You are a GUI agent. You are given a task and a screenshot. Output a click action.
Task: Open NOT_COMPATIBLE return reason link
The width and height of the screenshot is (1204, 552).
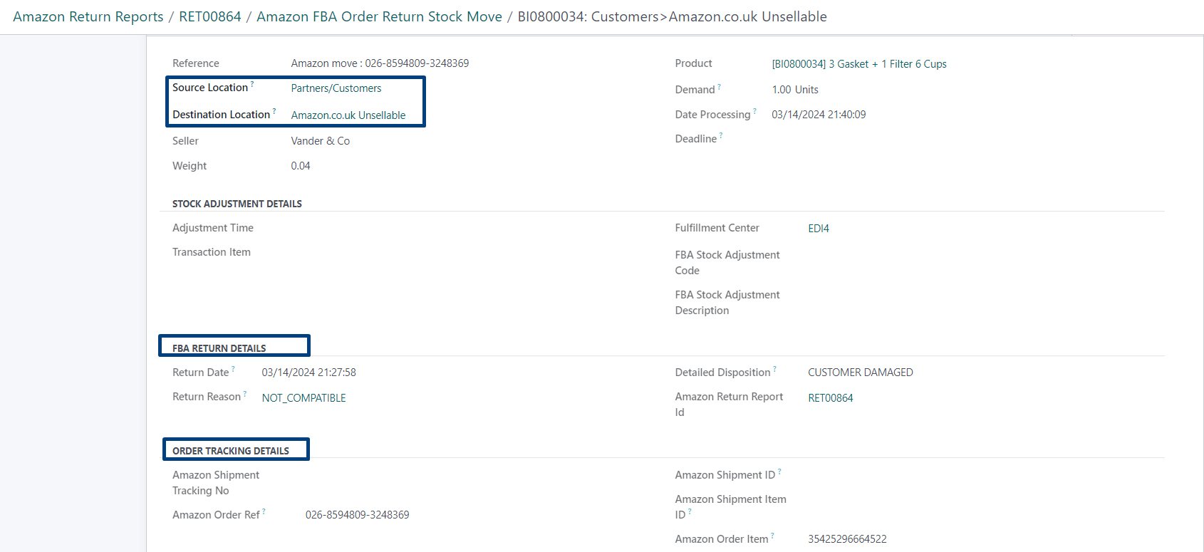pyautogui.click(x=303, y=398)
